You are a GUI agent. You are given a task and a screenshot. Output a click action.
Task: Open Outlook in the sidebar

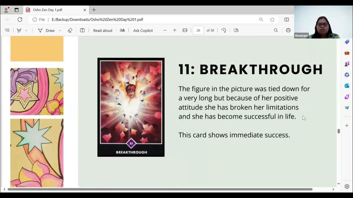[x=347, y=86]
